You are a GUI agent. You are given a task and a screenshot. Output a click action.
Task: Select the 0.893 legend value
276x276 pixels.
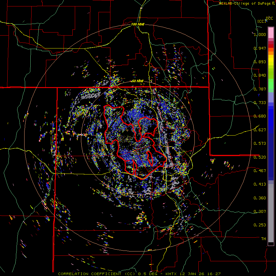(260, 62)
